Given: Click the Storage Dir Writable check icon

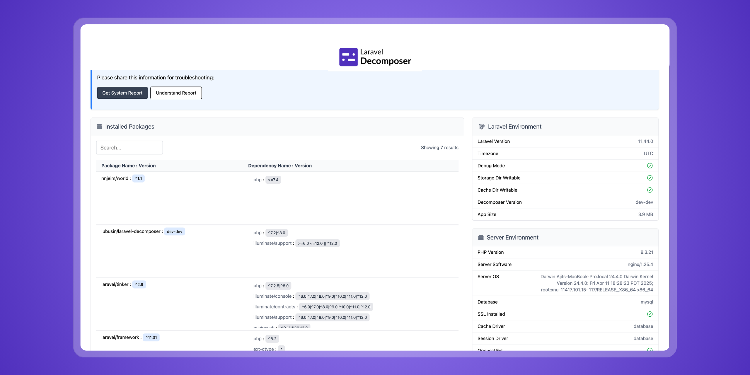Looking at the screenshot, I should pos(650,178).
